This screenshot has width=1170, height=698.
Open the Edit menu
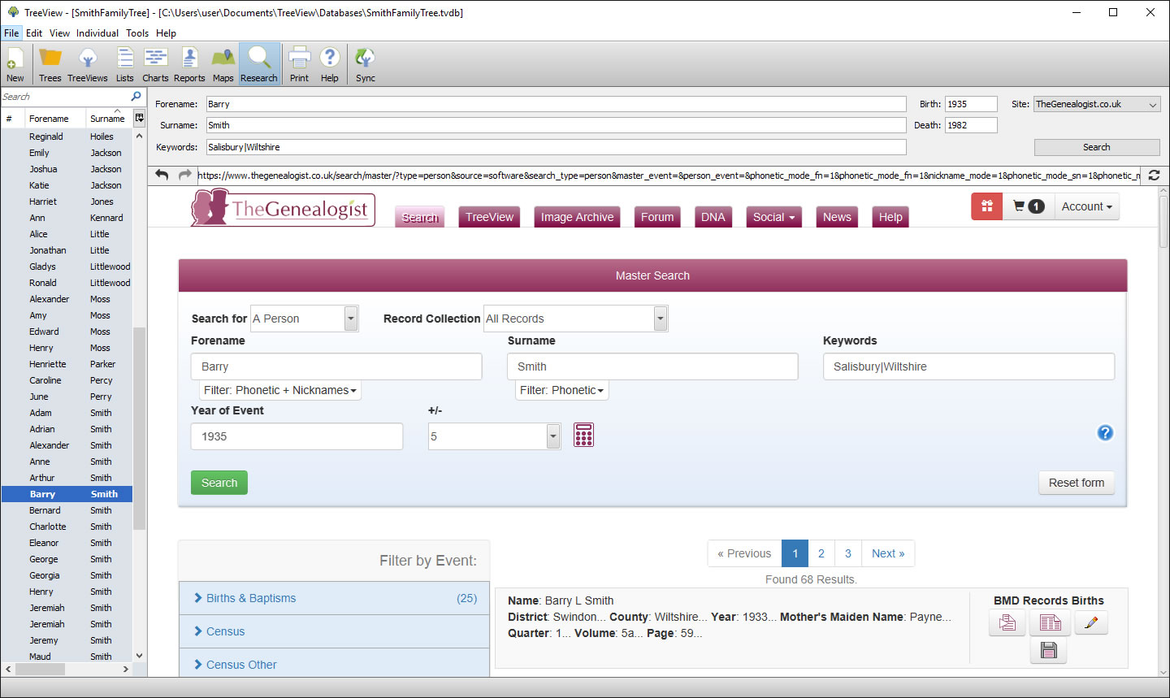(x=34, y=33)
